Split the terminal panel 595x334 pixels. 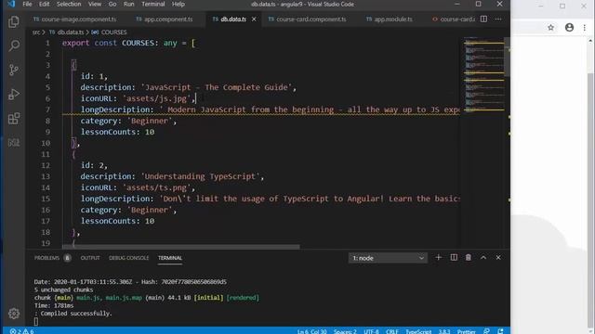(454, 258)
